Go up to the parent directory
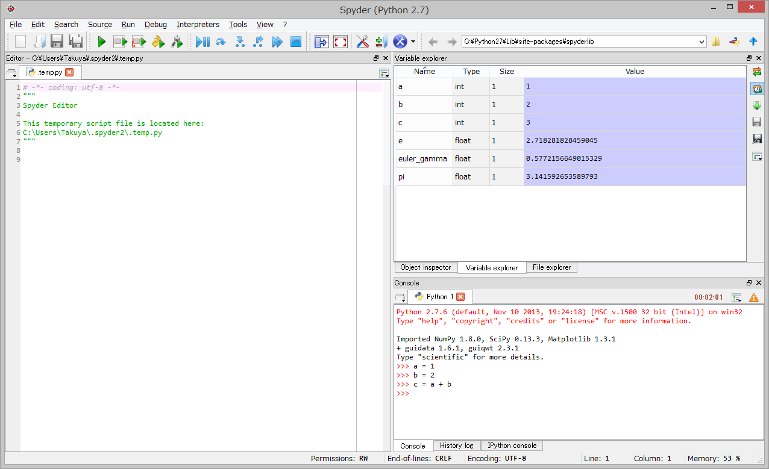Screen dimensions: 769x469 (753, 42)
